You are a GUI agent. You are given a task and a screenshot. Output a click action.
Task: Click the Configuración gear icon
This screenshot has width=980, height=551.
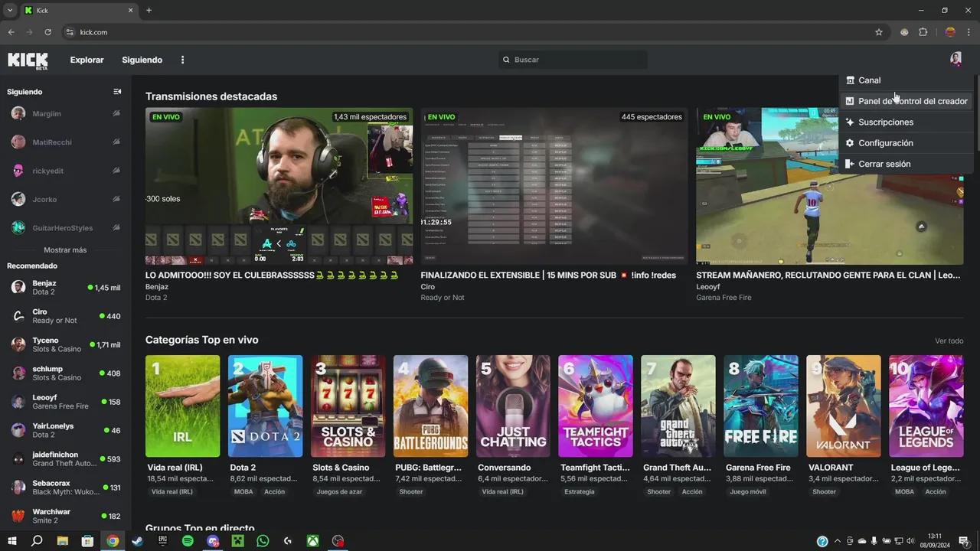[850, 142]
